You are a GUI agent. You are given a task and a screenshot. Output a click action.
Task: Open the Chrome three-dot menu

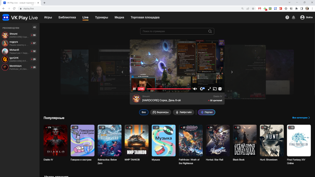tap(312, 9)
